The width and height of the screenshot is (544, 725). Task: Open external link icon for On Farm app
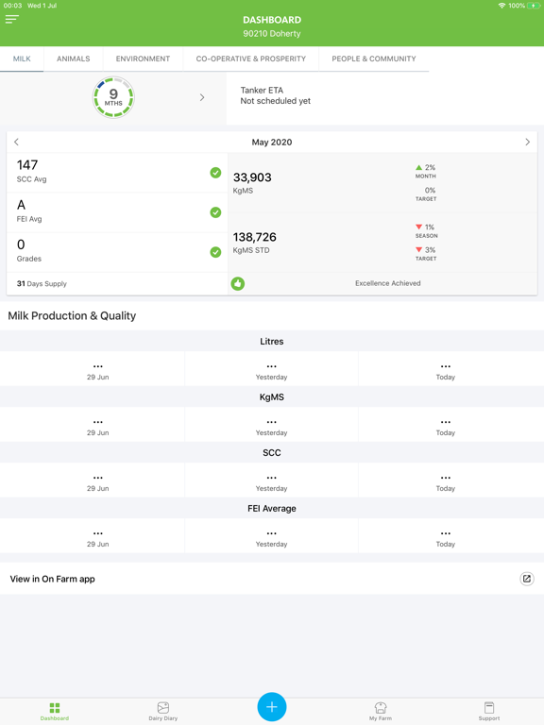click(527, 579)
